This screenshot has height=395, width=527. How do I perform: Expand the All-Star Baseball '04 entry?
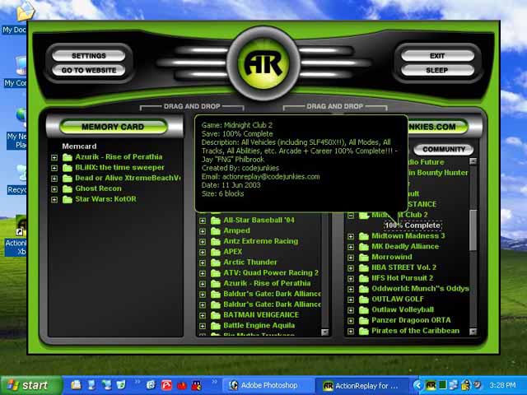[203, 221]
